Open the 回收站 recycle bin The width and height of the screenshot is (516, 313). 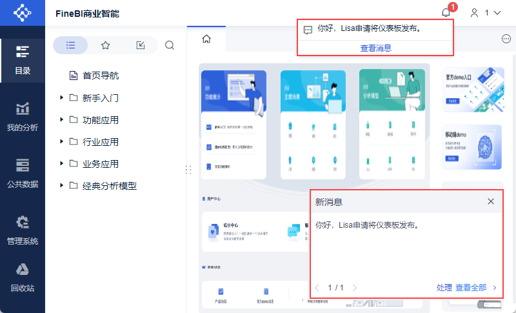23,278
